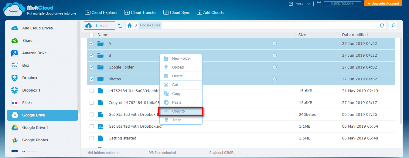Refresh the file list

coord(382,25)
